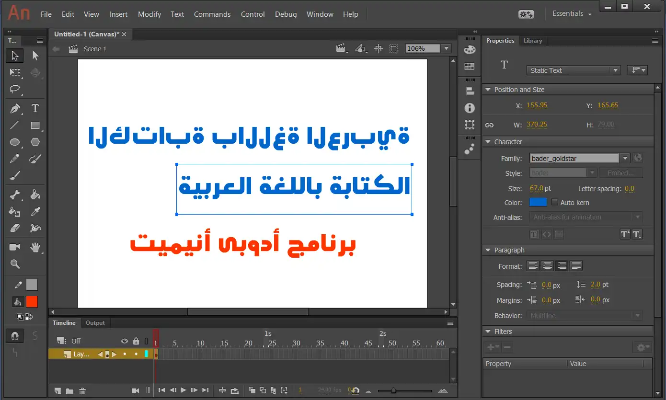This screenshot has width=666, height=400.
Task: Delete the layer with the trash icon
Action: click(82, 391)
